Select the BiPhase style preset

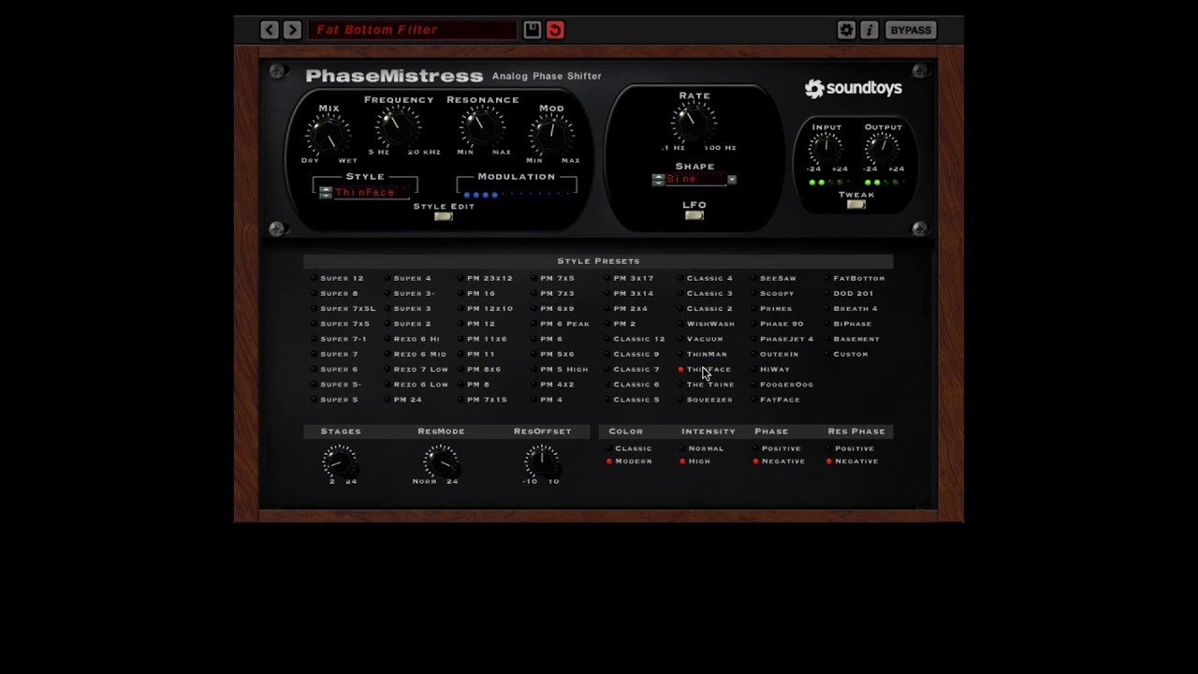[x=848, y=324]
